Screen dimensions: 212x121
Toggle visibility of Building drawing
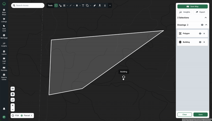point(200,42)
